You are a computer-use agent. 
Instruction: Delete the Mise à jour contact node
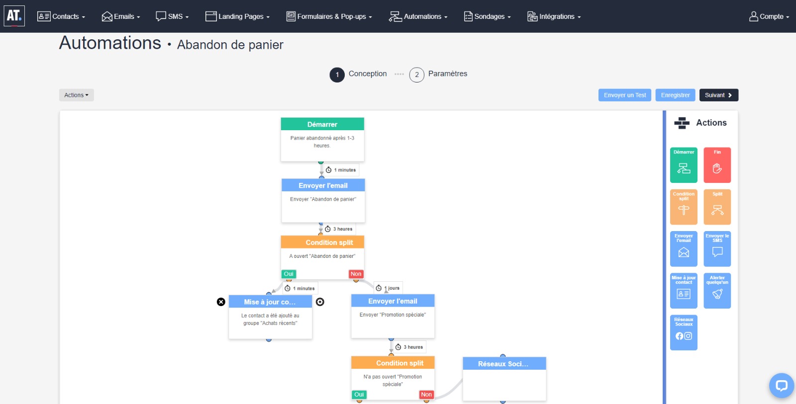[221, 302]
